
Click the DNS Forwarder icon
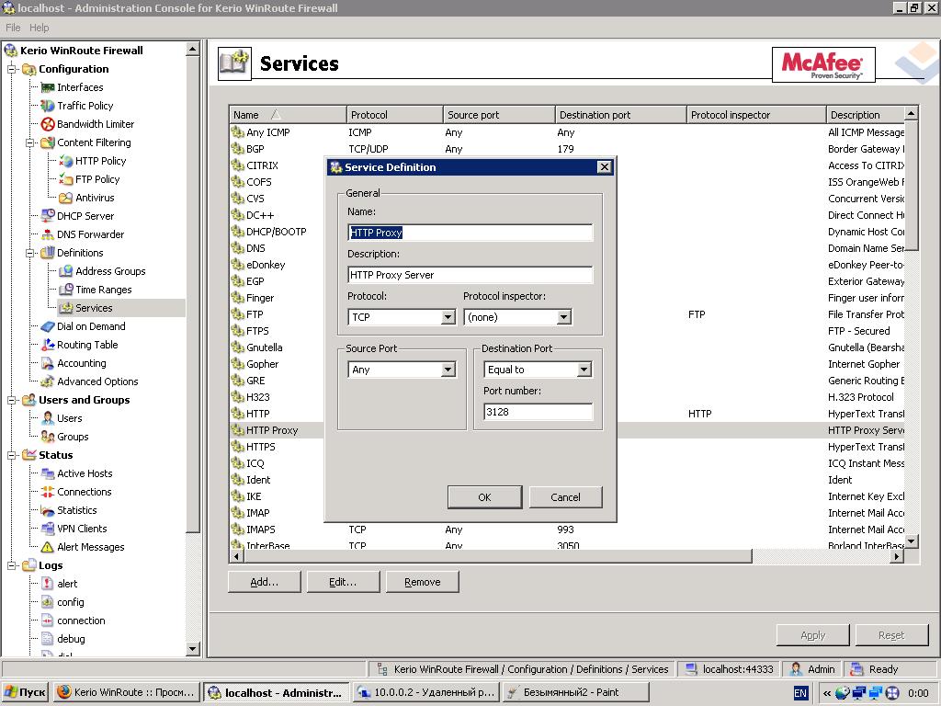[x=48, y=234]
